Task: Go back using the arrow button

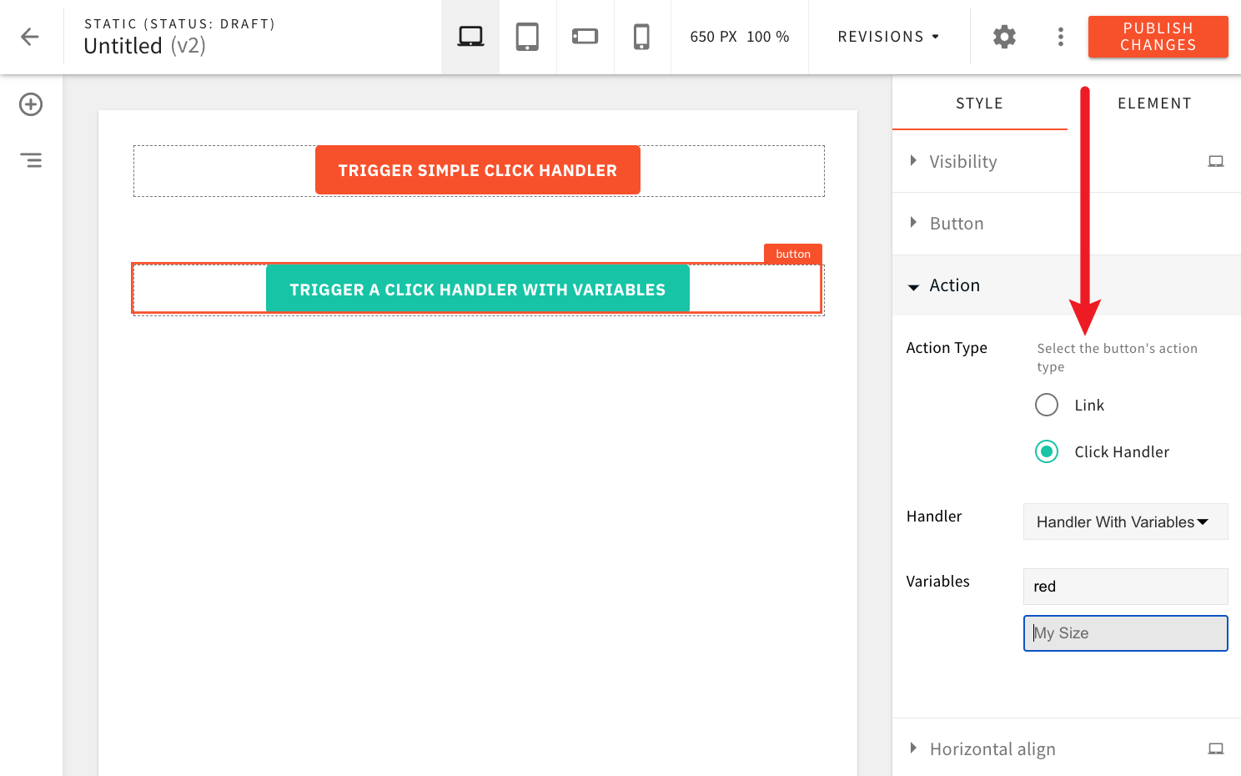Action: 31,36
